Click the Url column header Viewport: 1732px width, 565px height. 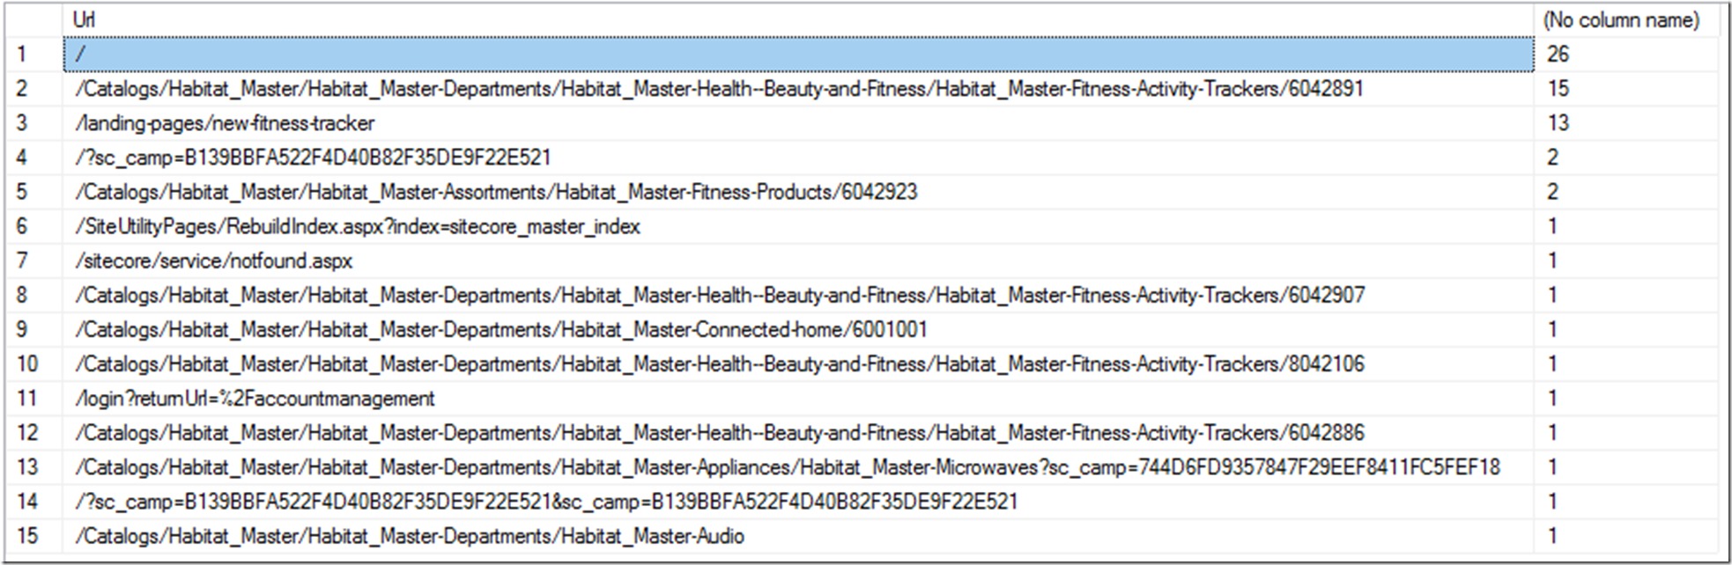(x=85, y=19)
